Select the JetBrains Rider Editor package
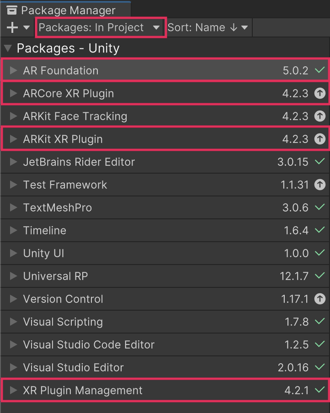 [79, 162]
